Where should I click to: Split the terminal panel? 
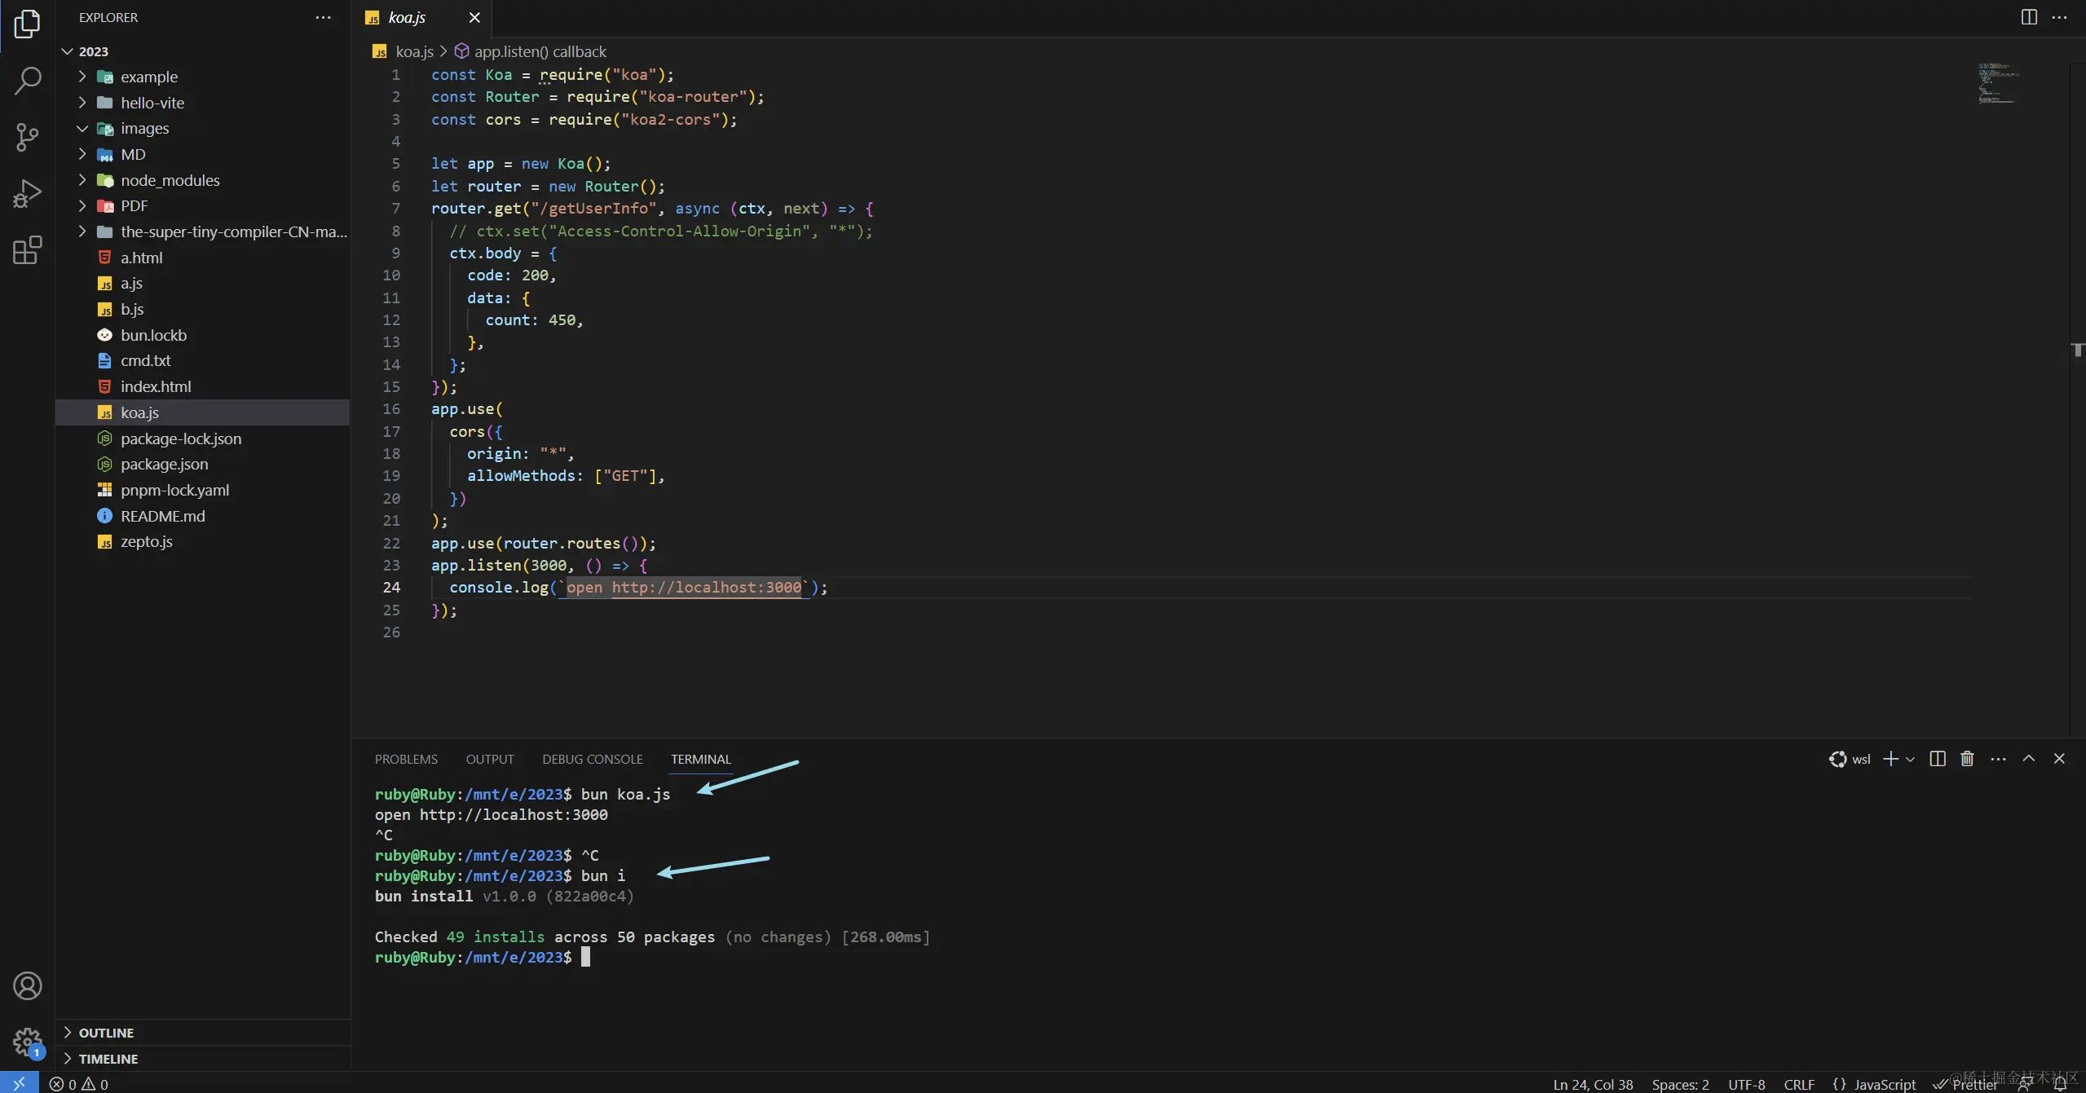[1938, 759]
